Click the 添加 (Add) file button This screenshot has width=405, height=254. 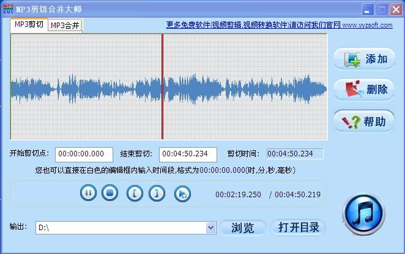click(x=365, y=59)
